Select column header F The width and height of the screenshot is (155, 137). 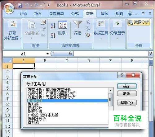point(132,61)
